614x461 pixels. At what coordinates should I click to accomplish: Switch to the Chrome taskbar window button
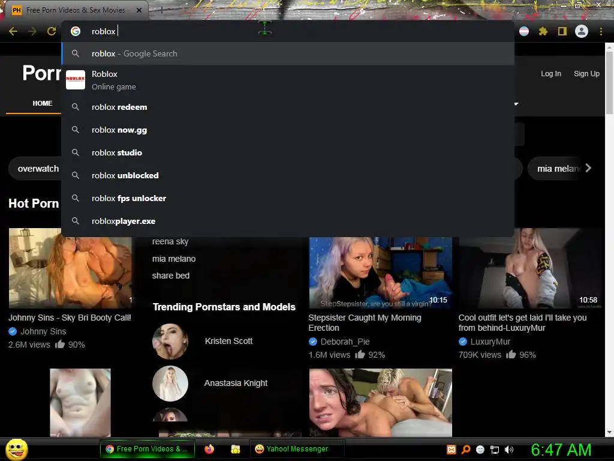pyautogui.click(x=147, y=449)
